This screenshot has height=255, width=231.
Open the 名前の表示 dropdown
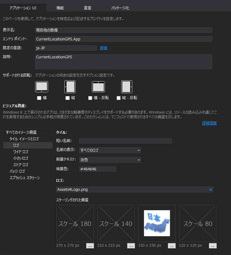point(110,150)
